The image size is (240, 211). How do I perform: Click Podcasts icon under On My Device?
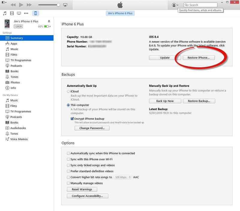coord(7,117)
